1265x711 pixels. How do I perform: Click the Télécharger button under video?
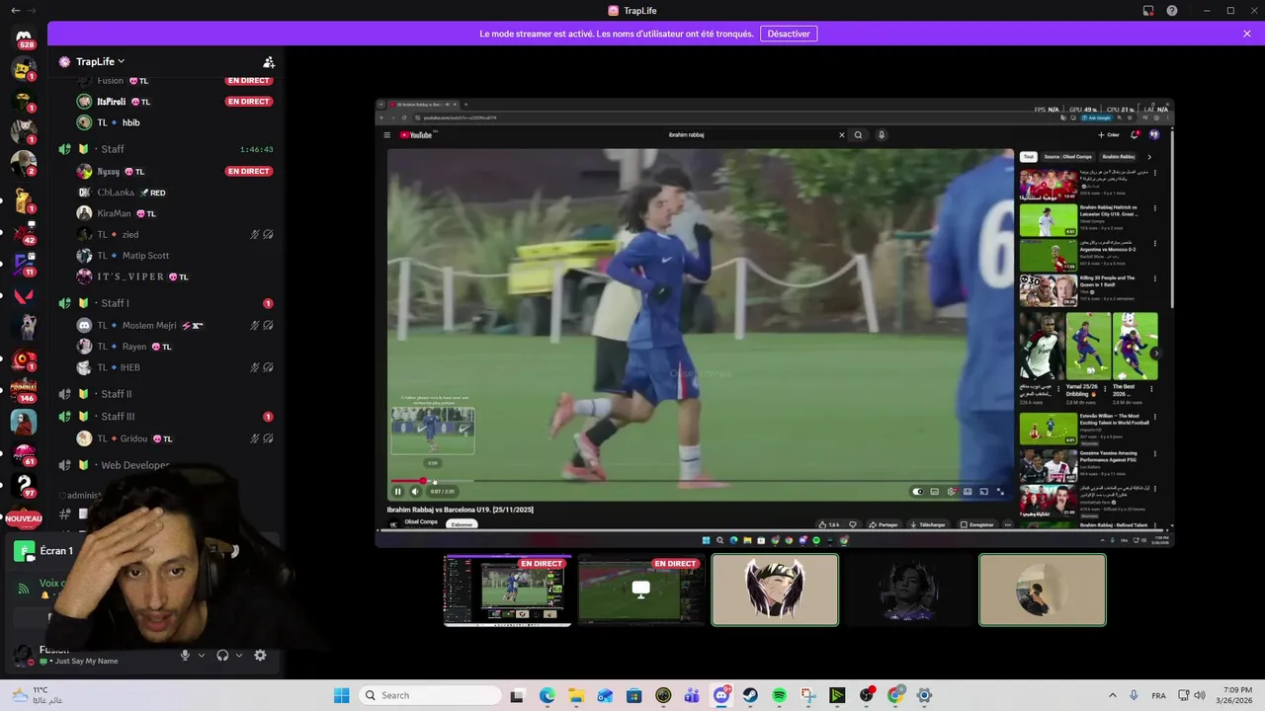(x=927, y=524)
